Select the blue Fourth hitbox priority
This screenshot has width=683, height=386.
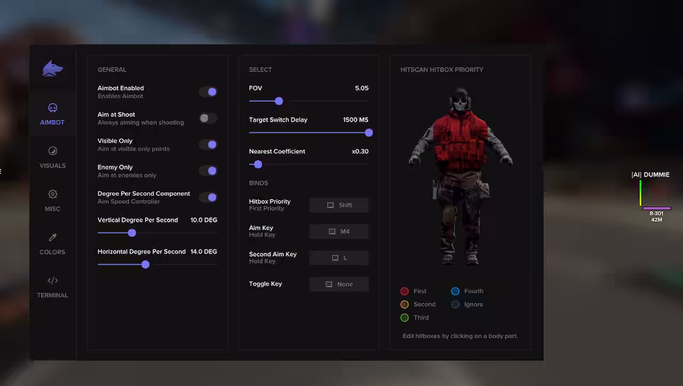coord(455,291)
